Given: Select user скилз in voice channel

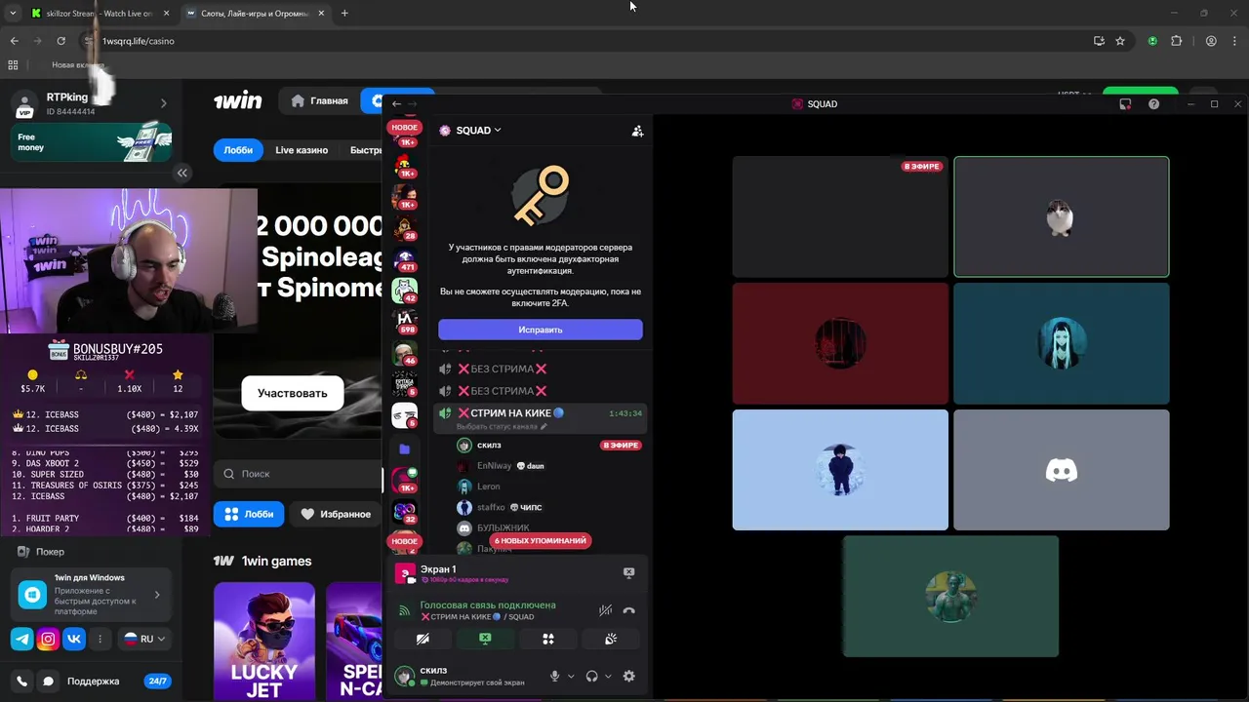Looking at the screenshot, I should (x=488, y=445).
